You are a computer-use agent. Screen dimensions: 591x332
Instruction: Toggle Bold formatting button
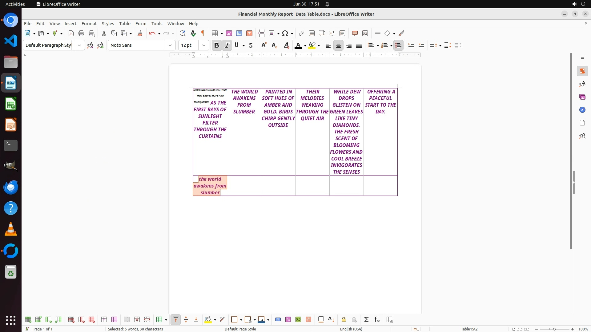(217, 45)
